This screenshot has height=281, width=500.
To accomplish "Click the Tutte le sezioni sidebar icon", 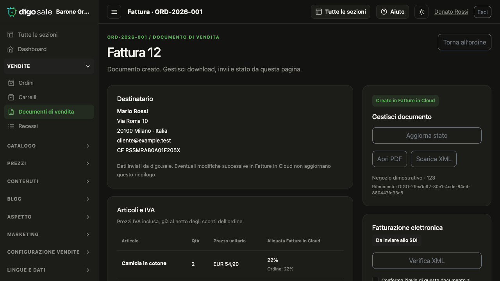I will point(11,35).
